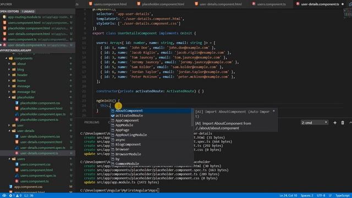
Task: Click the symbol icon next to AppComponent suggestion
Action: pos(113,120)
